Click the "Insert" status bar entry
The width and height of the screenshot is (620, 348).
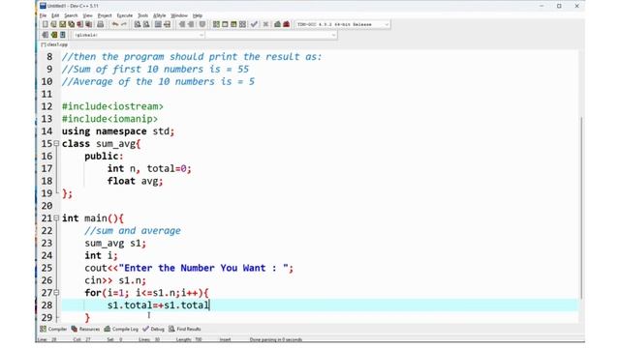tap(225, 339)
